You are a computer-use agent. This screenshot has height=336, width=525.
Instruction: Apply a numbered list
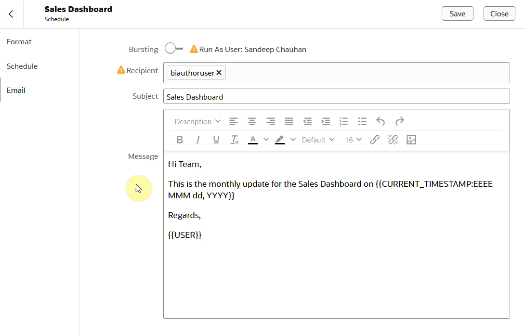[x=343, y=121]
